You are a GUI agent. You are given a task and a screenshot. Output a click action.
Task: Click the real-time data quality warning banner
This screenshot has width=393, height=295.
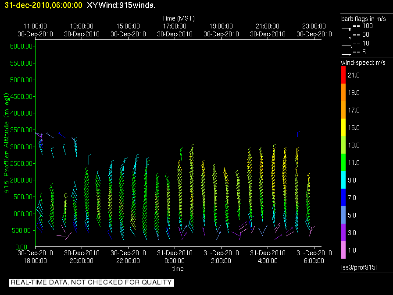[x=91, y=282]
